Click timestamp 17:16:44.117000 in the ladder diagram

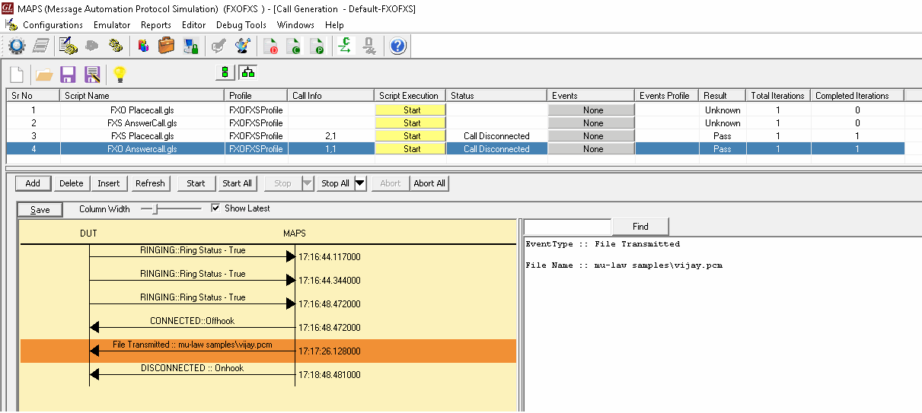click(x=330, y=257)
